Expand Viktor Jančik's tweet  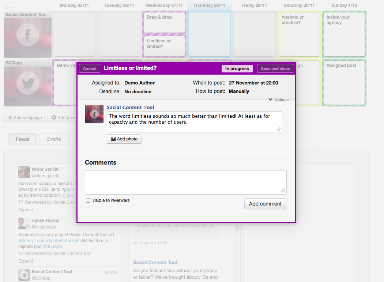click(x=26, y=210)
